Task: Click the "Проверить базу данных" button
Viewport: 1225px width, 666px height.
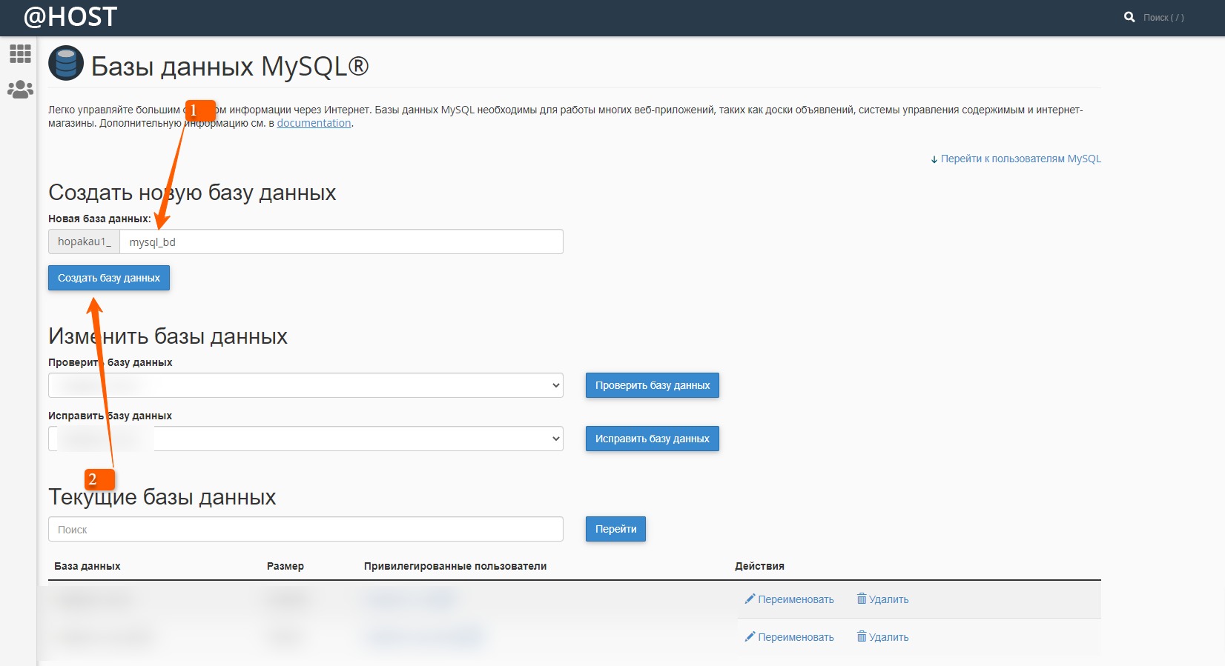Action: pyautogui.click(x=653, y=385)
